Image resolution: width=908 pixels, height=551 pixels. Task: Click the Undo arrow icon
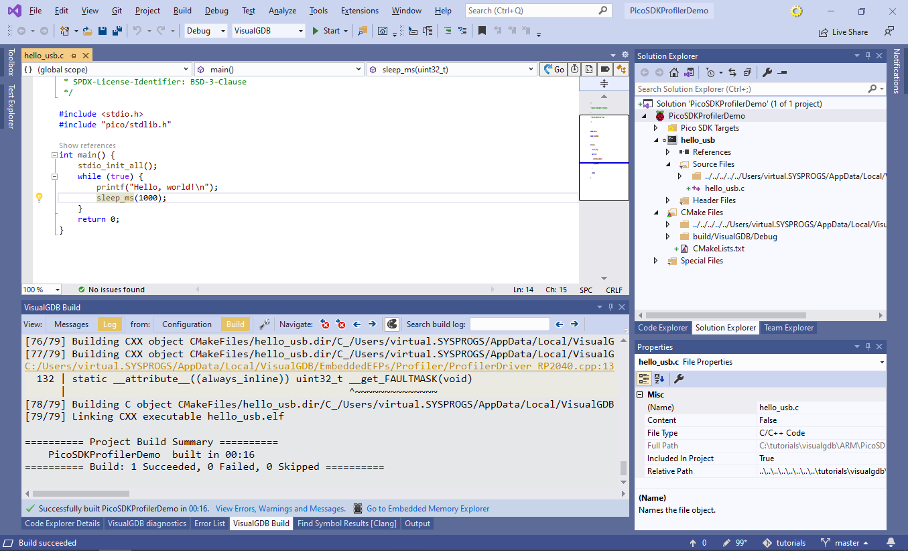(x=137, y=31)
